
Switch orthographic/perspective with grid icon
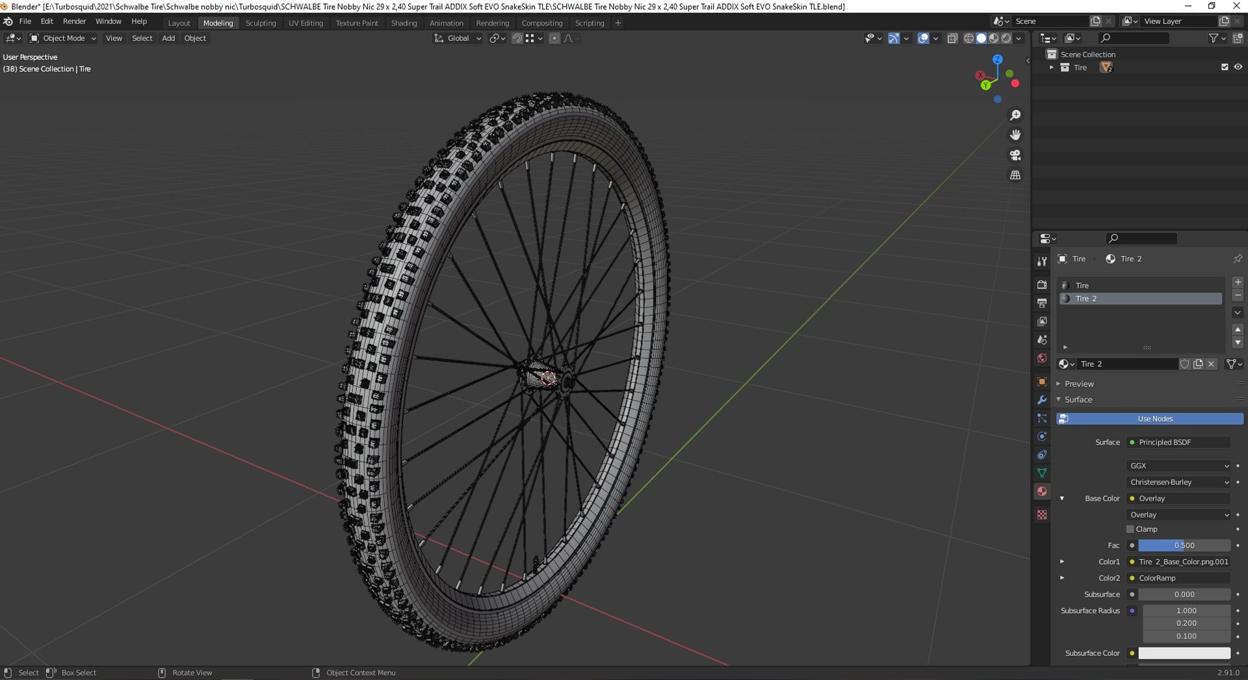1015,175
